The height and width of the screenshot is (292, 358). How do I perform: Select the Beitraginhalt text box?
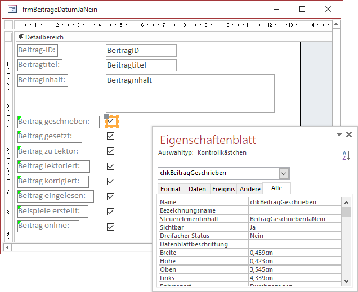pyautogui.click(x=190, y=93)
